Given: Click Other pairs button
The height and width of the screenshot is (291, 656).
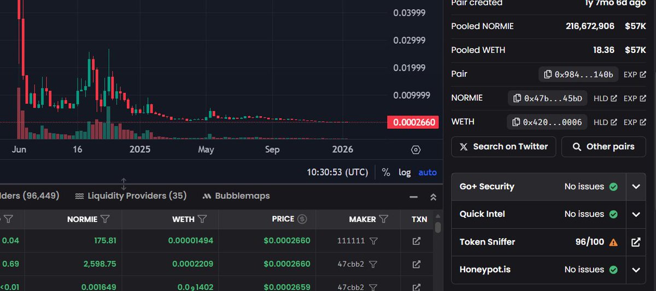Looking at the screenshot, I should click(x=604, y=146).
